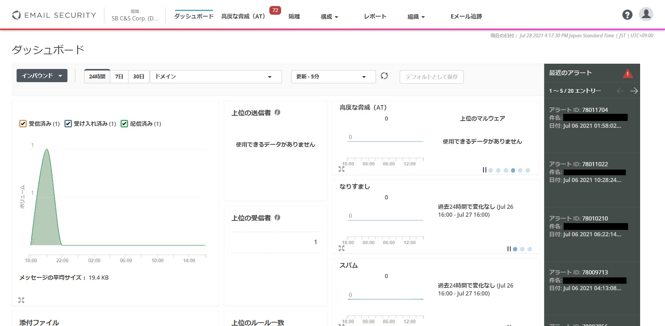Click the current date timestamp text
The height and width of the screenshot is (326, 665).
tap(572, 35)
